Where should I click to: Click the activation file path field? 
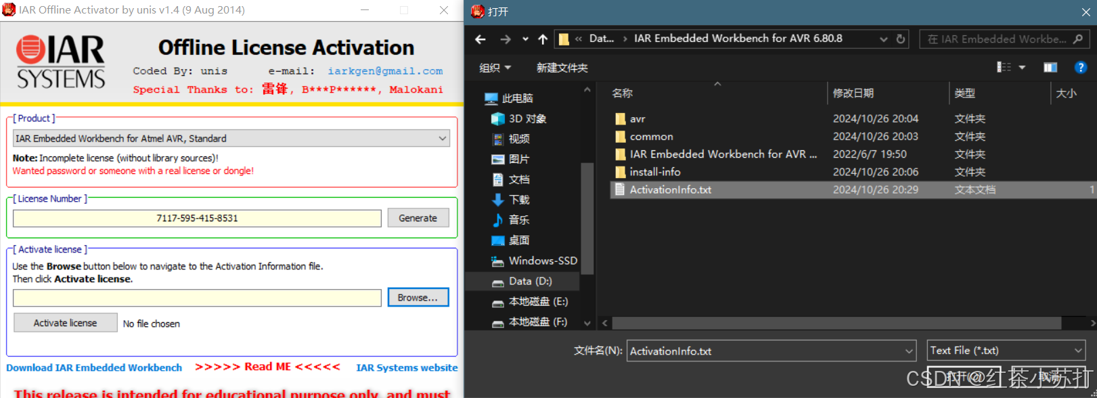(197, 298)
